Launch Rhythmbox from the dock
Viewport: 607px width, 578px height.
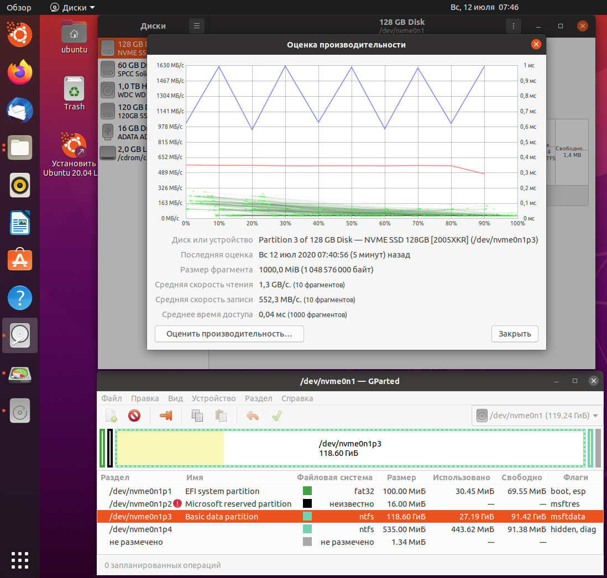pyautogui.click(x=20, y=185)
